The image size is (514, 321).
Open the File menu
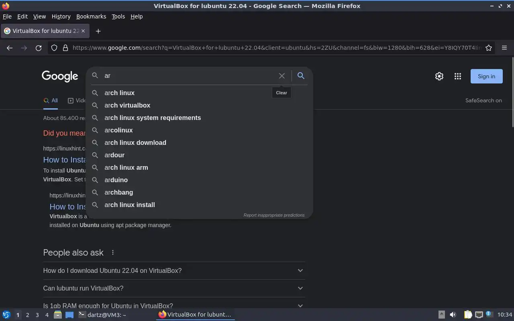(7, 16)
